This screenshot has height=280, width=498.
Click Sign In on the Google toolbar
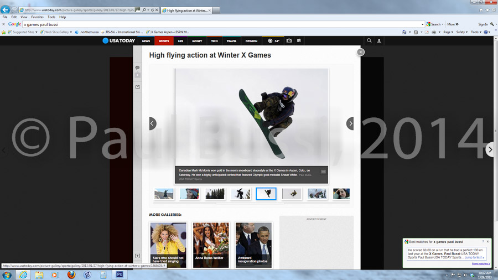coord(483,24)
